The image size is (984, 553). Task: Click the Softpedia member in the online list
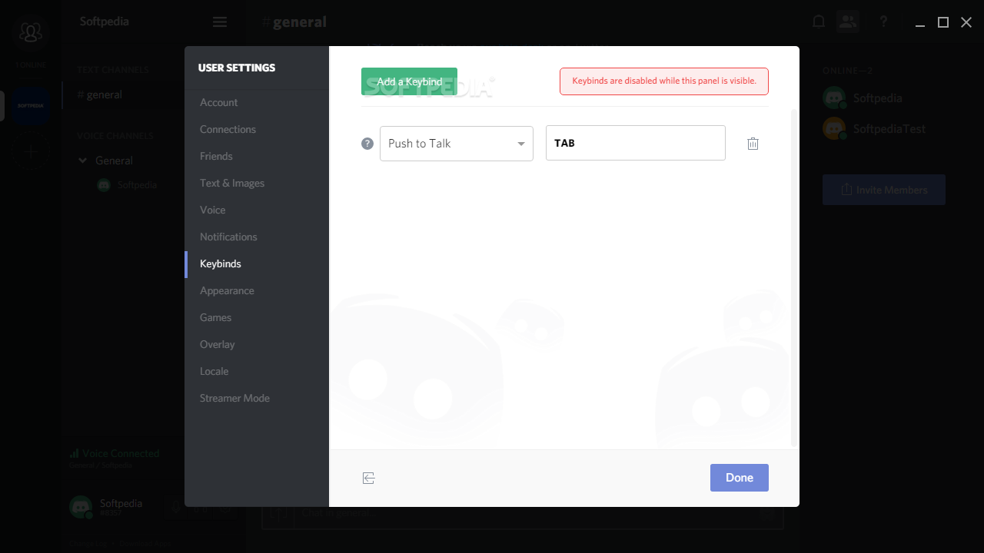click(863, 98)
